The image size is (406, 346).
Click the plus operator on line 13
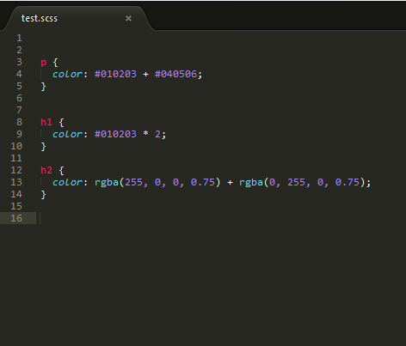pos(230,182)
